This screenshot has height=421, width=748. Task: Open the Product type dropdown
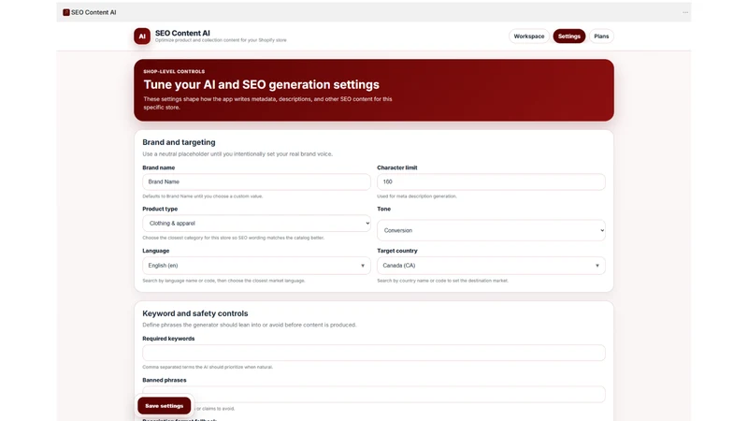pos(256,224)
